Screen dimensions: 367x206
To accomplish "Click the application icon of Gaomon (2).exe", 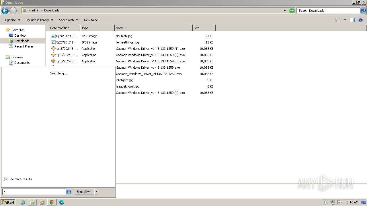I will pyautogui.click(x=53, y=55).
